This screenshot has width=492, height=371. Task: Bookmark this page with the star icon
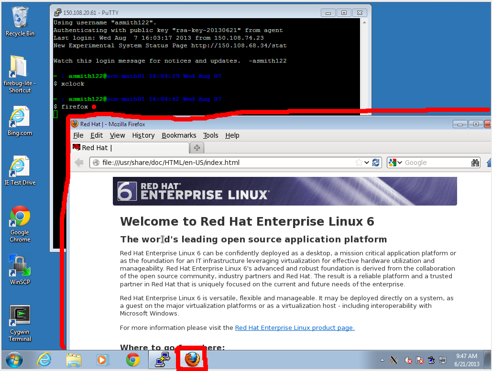coord(359,163)
